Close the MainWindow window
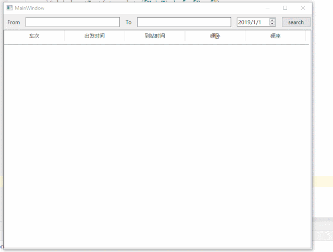The height and width of the screenshot is (252, 333). [303, 8]
